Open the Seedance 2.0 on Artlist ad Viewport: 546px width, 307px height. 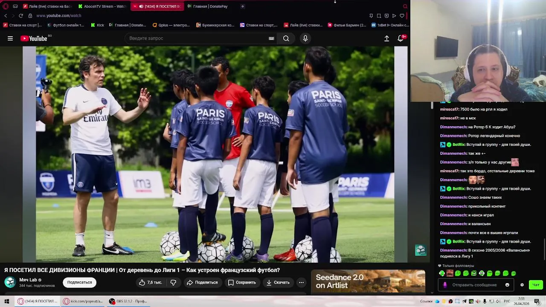pos(368,281)
